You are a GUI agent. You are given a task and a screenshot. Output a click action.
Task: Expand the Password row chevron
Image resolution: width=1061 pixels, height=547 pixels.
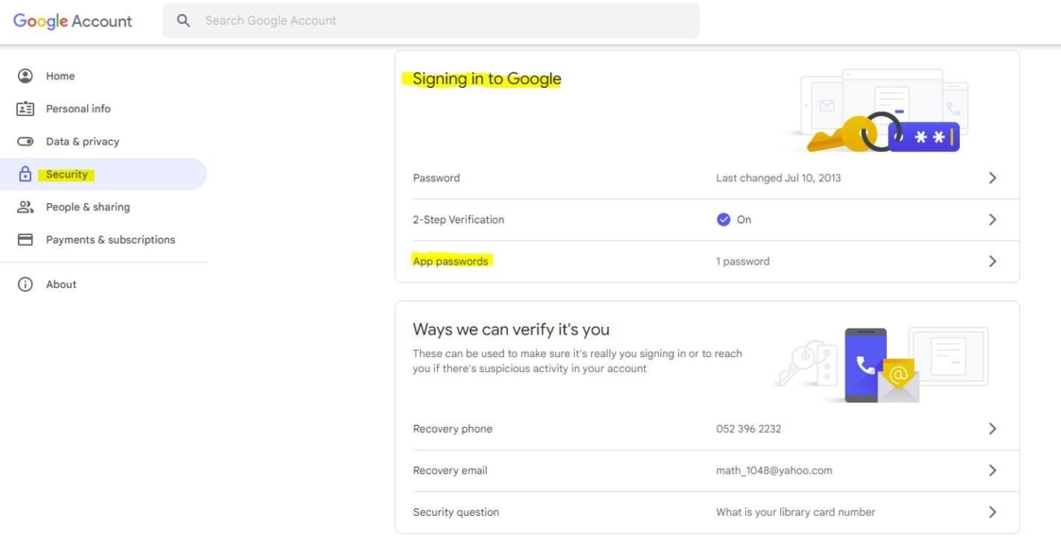coord(992,178)
